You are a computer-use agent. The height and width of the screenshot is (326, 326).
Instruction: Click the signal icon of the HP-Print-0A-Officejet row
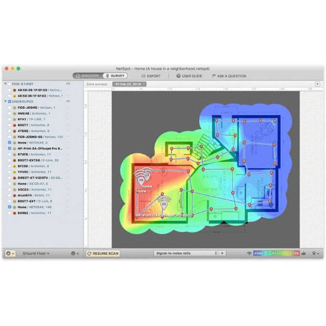point(15,149)
